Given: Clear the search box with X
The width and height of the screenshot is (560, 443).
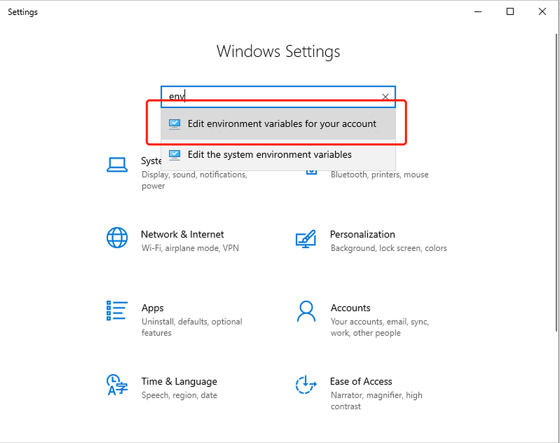Looking at the screenshot, I should tap(385, 96).
